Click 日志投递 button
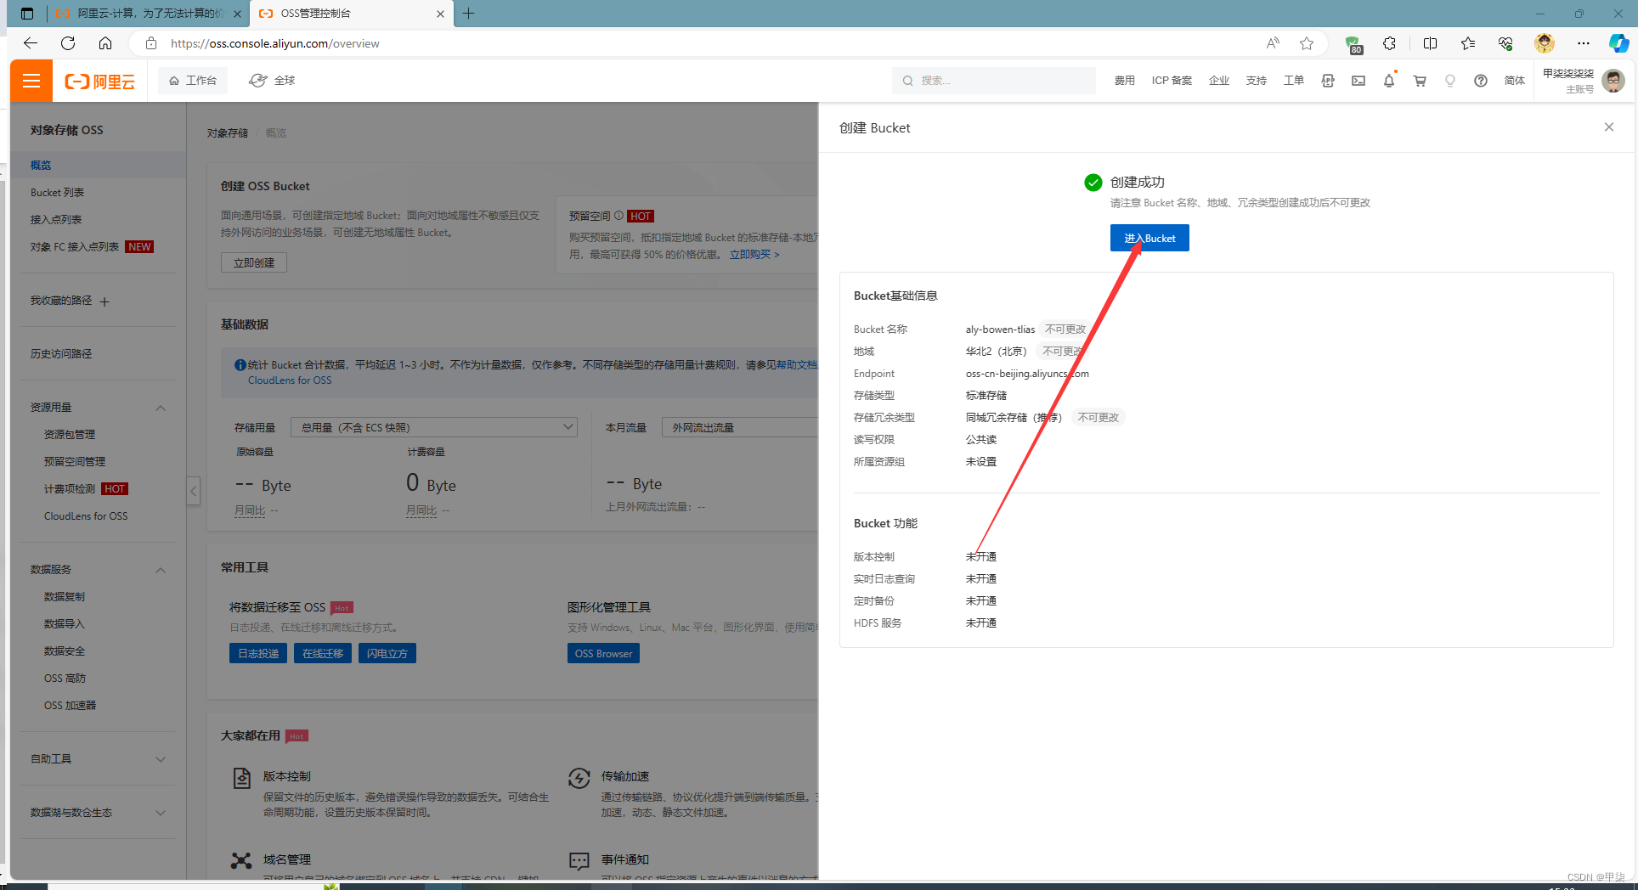 tap(258, 653)
